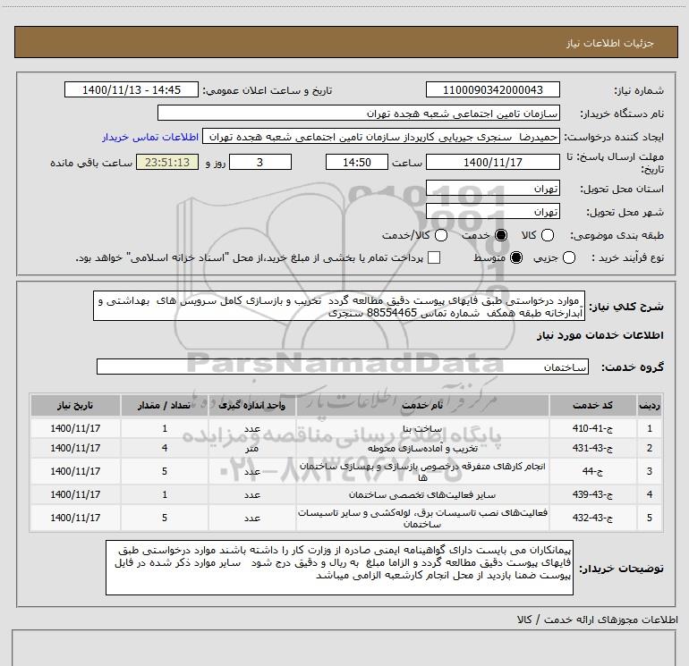
Task: Click the remaining time counter 23:51:13
Action: click(x=167, y=162)
